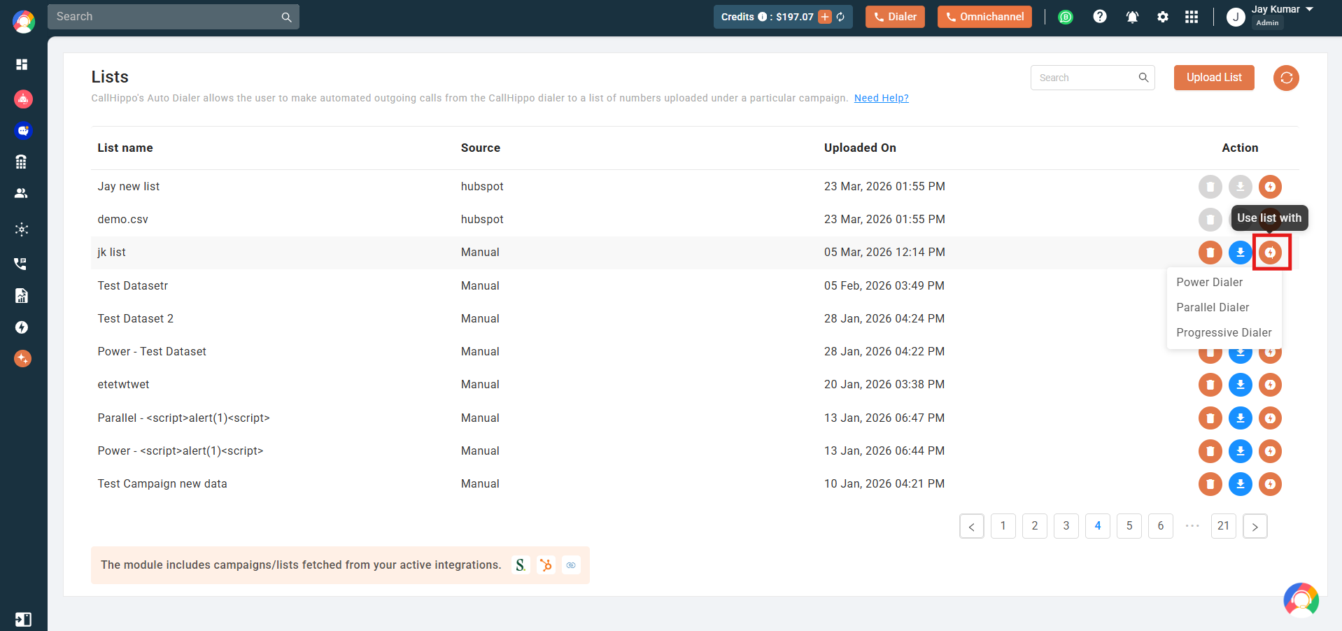This screenshot has height=631, width=1342.
Task: Open the use-list-with menu for jk list
Action: point(1271,253)
